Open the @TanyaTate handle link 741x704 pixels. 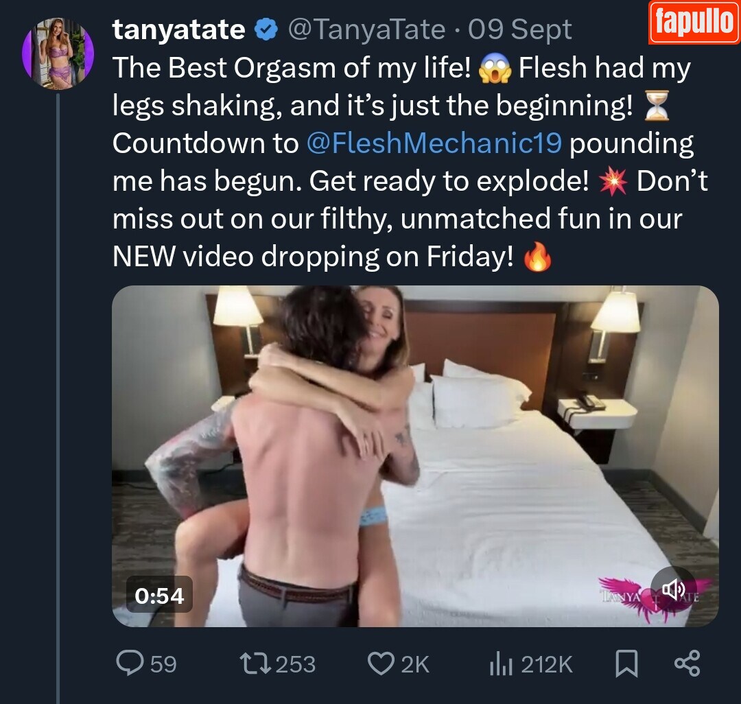366,30
